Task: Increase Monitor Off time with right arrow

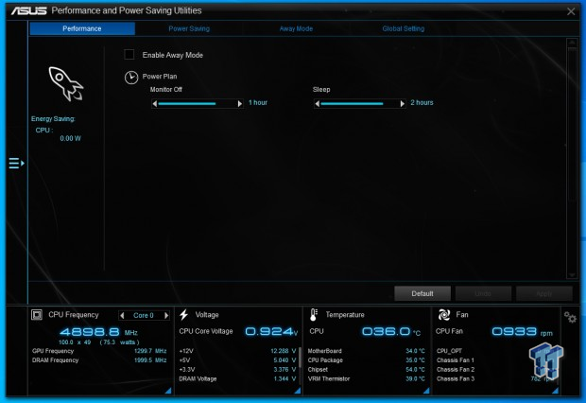Action: (x=239, y=104)
